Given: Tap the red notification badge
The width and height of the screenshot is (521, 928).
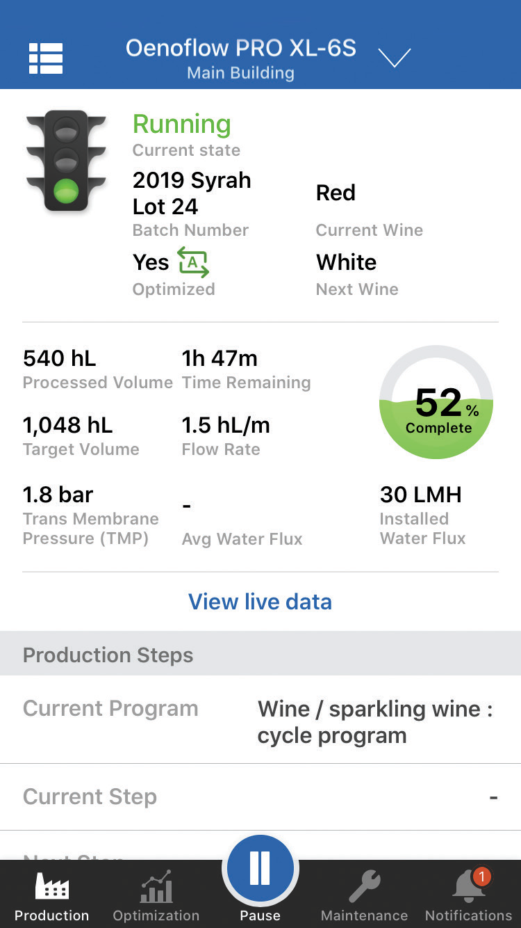Looking at the screenshot, I should [481, 877].
